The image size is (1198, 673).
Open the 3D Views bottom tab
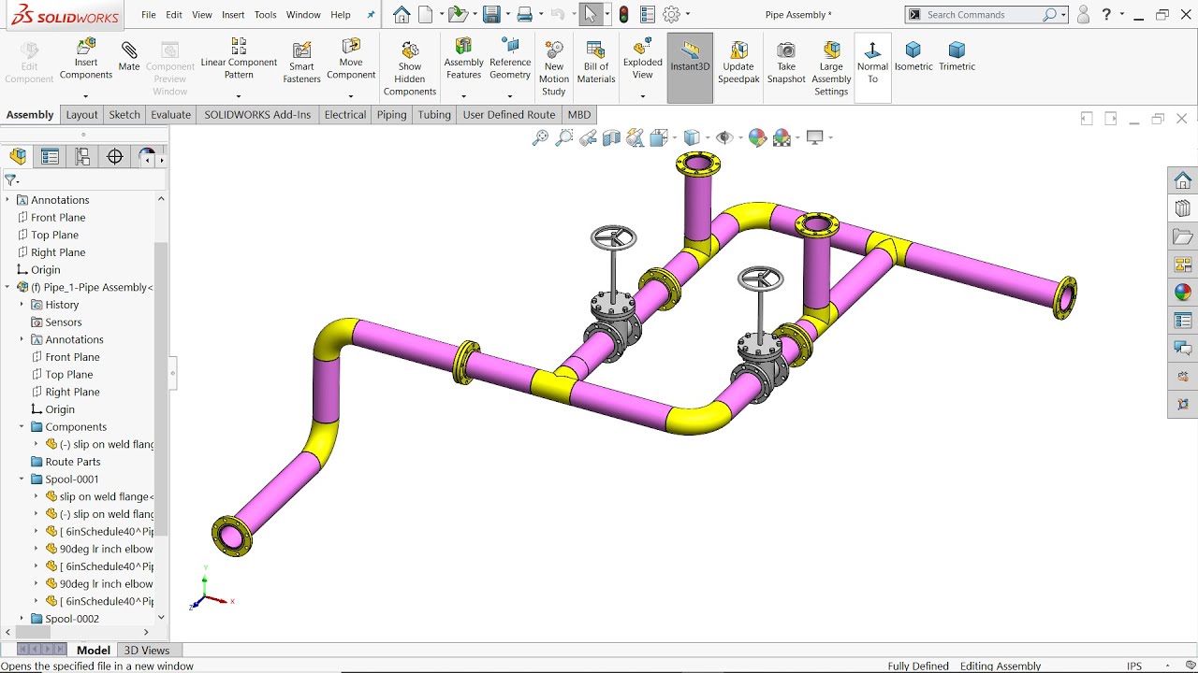147,651
